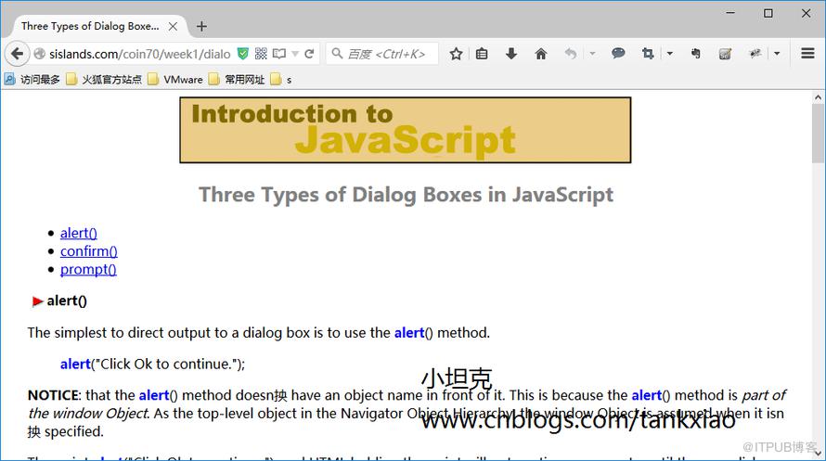Open a new tab with the plus button
Image resolution: width=826 pixels, height=461 pixels.
coord(201,26)
